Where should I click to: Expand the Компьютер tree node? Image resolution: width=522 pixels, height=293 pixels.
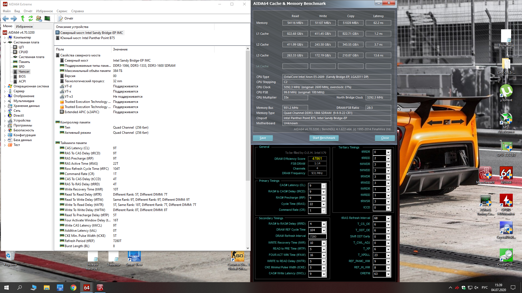click(x=5, y=38)
